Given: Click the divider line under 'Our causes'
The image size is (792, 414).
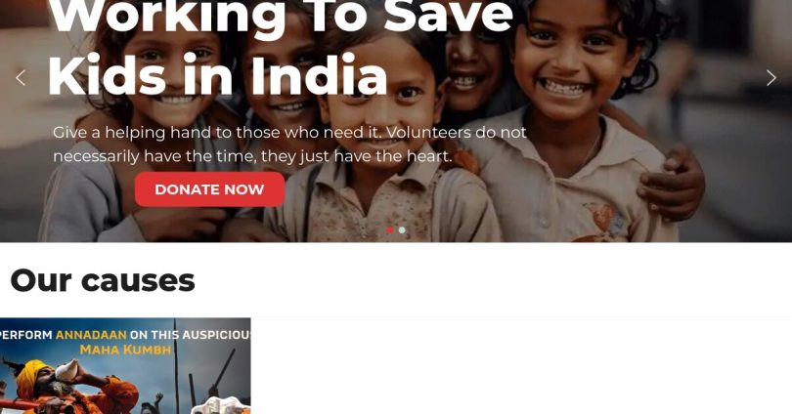Looking at the screenshot, I should point(521,317).
